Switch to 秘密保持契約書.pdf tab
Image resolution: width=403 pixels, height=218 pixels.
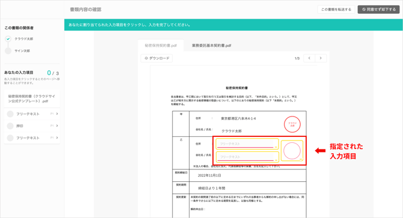[161, 46]
